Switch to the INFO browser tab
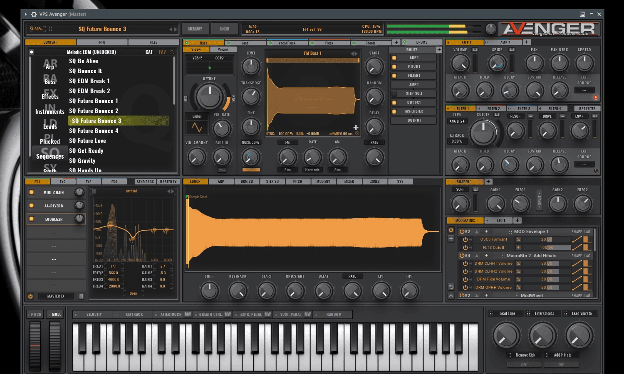 102,42
